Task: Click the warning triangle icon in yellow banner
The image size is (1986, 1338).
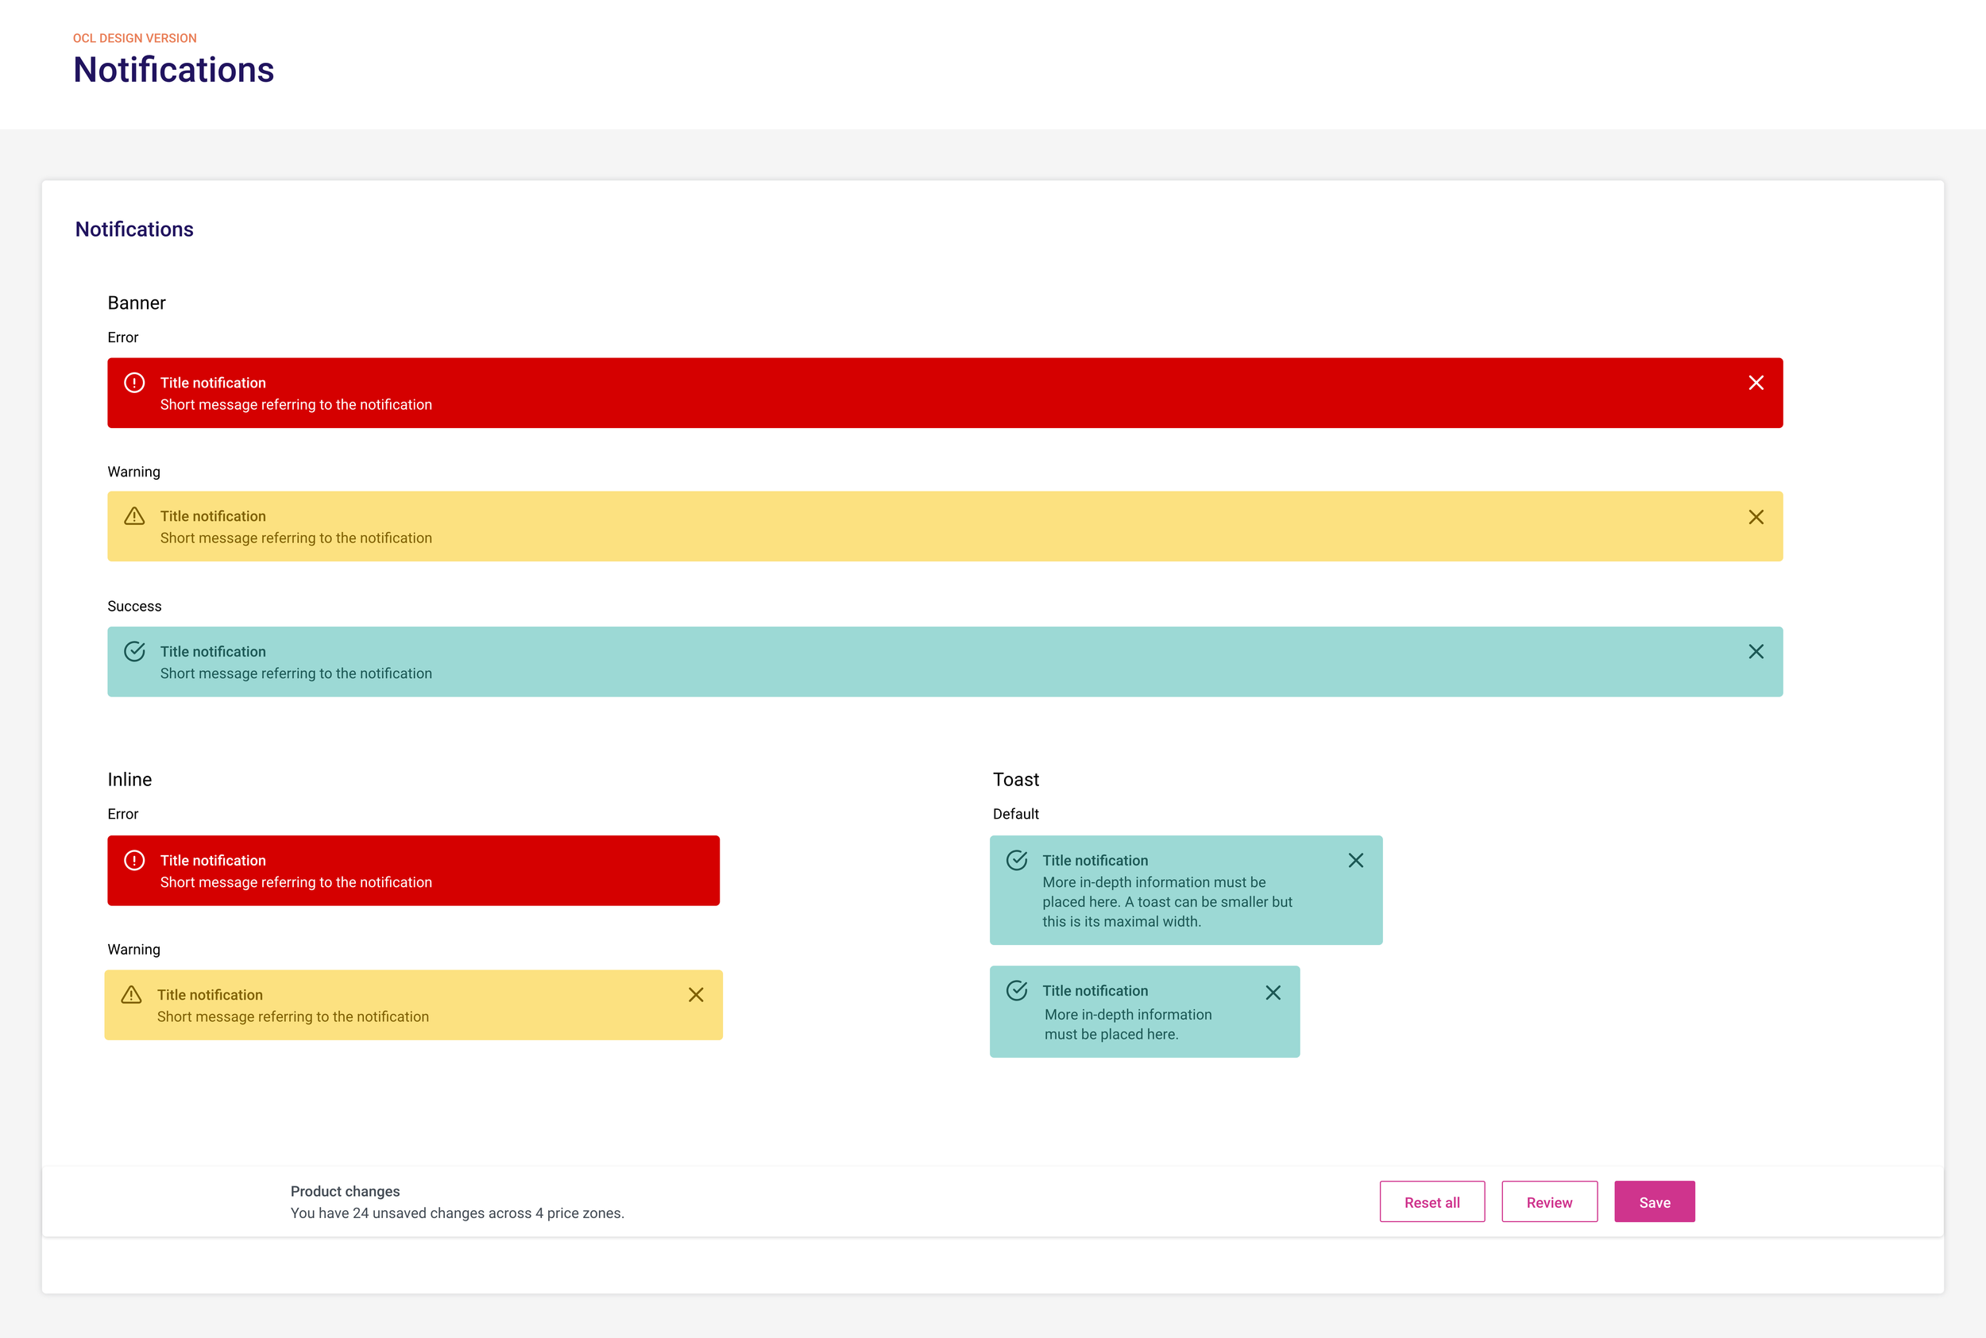Action: [134, 516]
